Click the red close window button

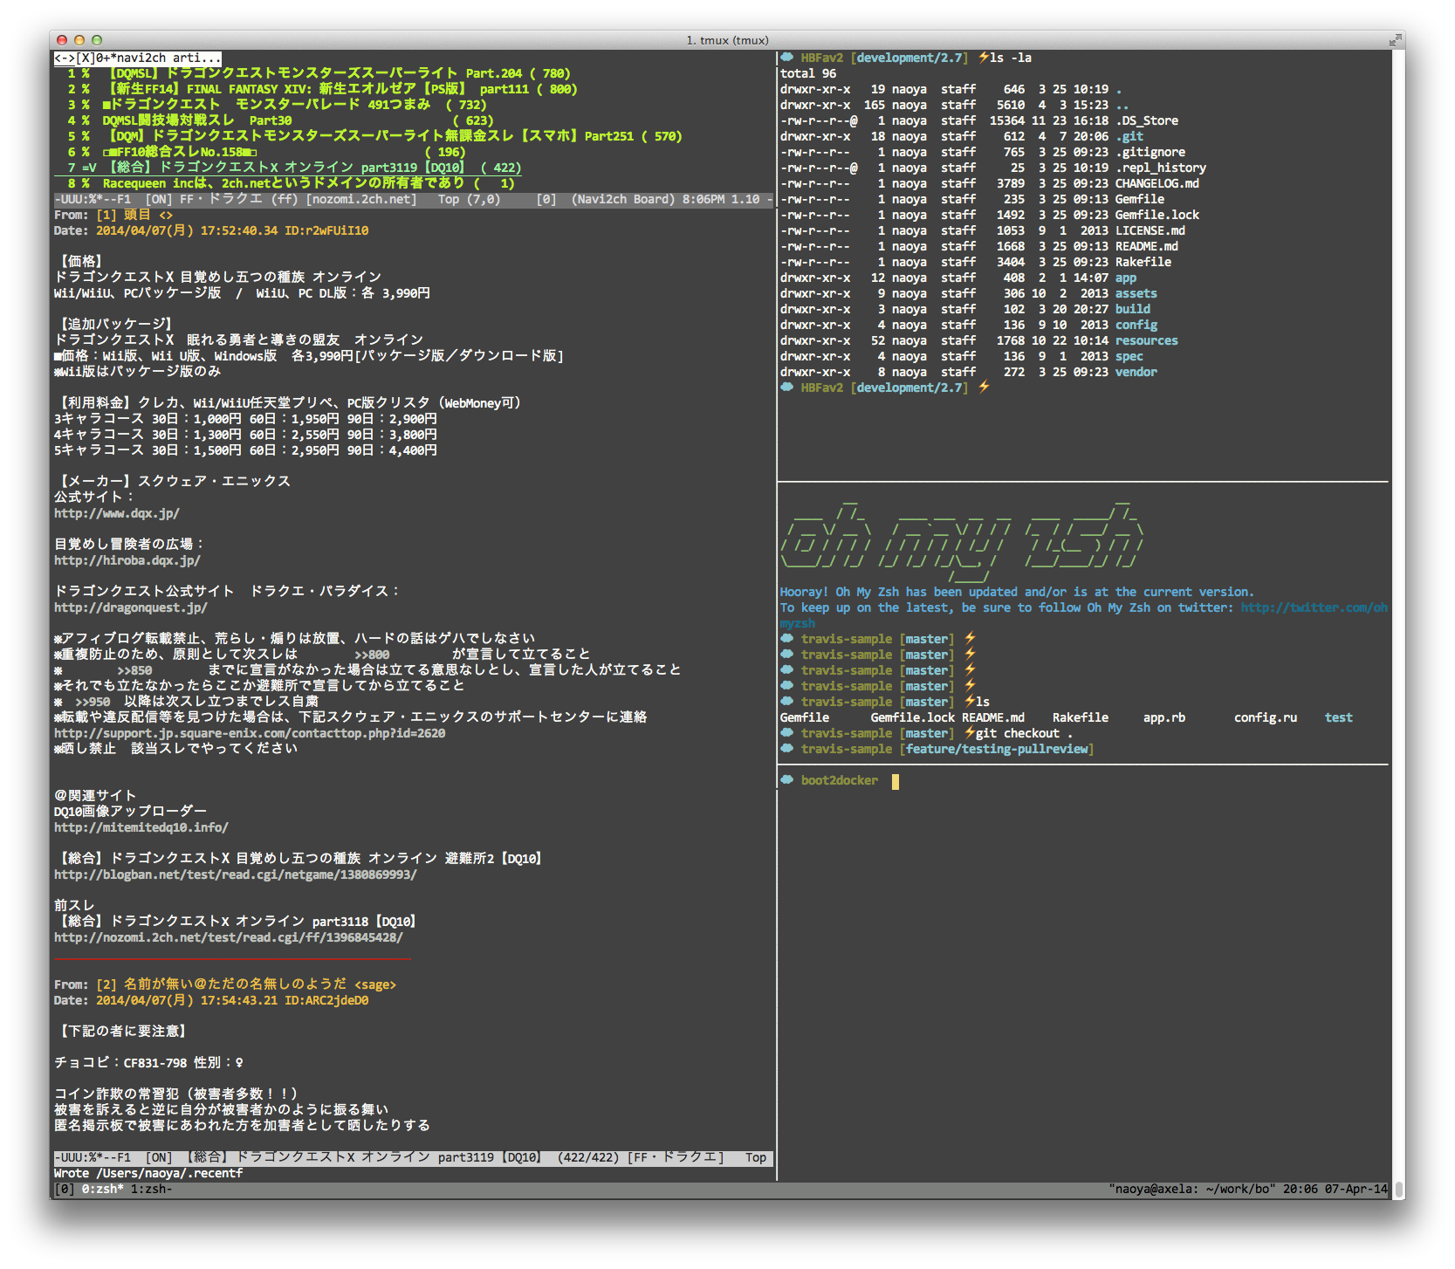62,40
